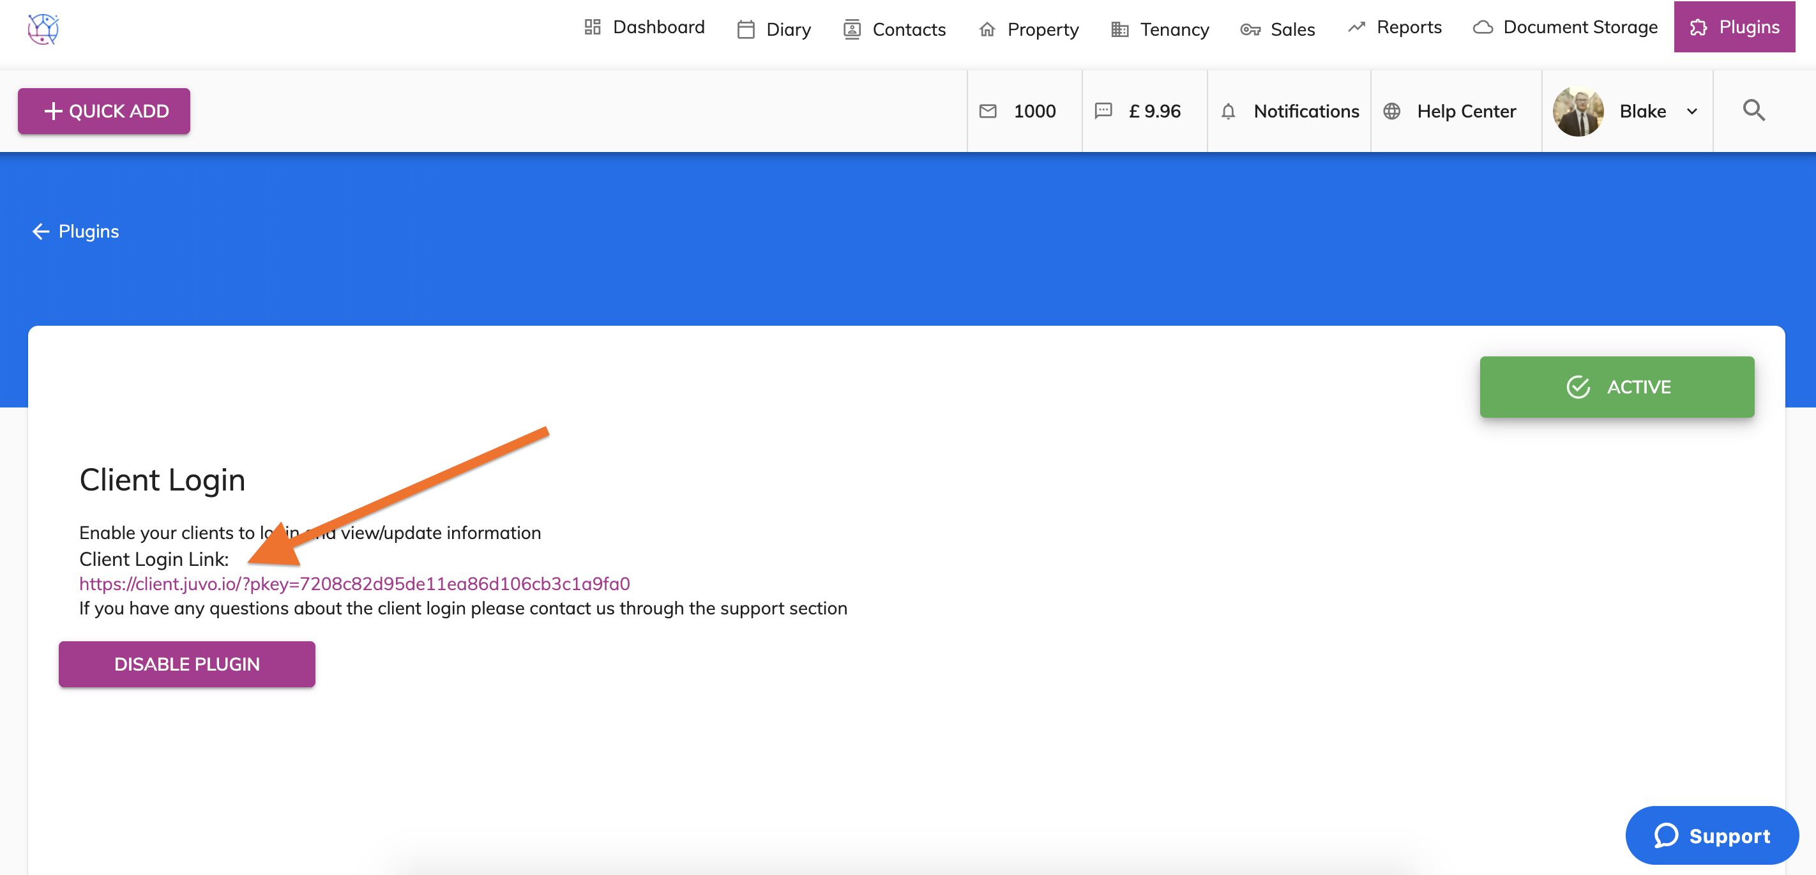Expand the Blake account dropdown
Viewport: 1816px width, 875px height.
[x=1692, y=110]
